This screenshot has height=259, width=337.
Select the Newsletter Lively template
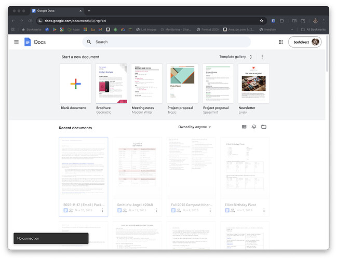[x=253, y=84]
